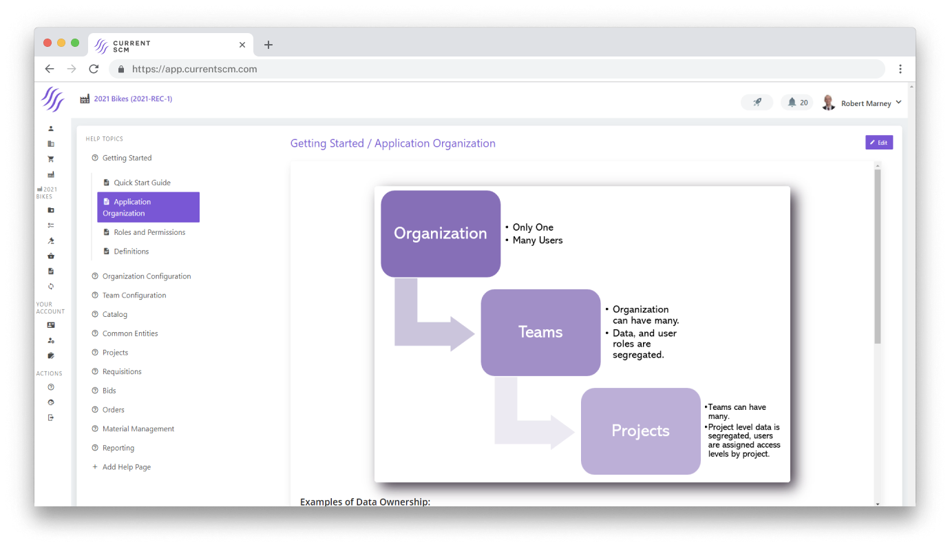This screenshot has height=547, width=950.
Task: Click the Add Help Page option
Action: (x=126, y=466)
